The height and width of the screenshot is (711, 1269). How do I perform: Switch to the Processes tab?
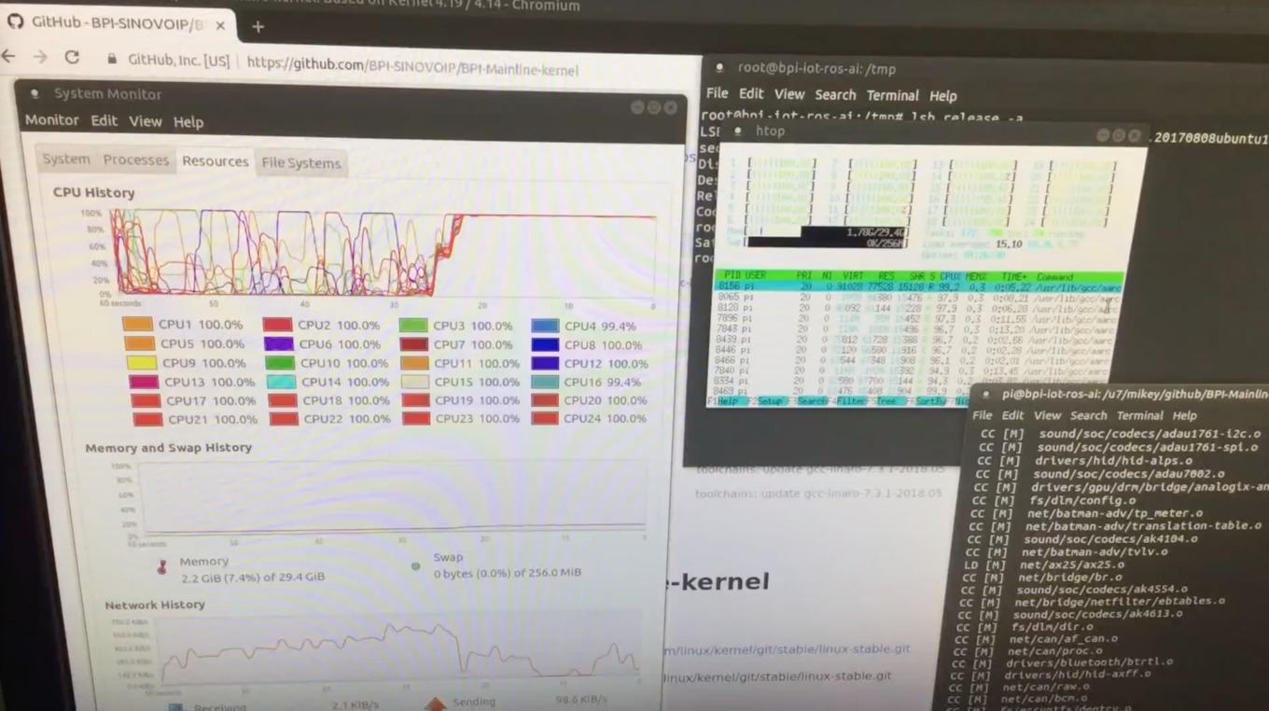point(136,160)
